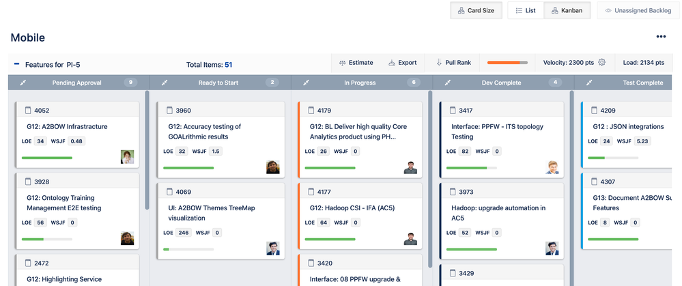This screenshot has height=286, width=682.
Task: Collapse the Features for PI-5 section
Action: 16,64
